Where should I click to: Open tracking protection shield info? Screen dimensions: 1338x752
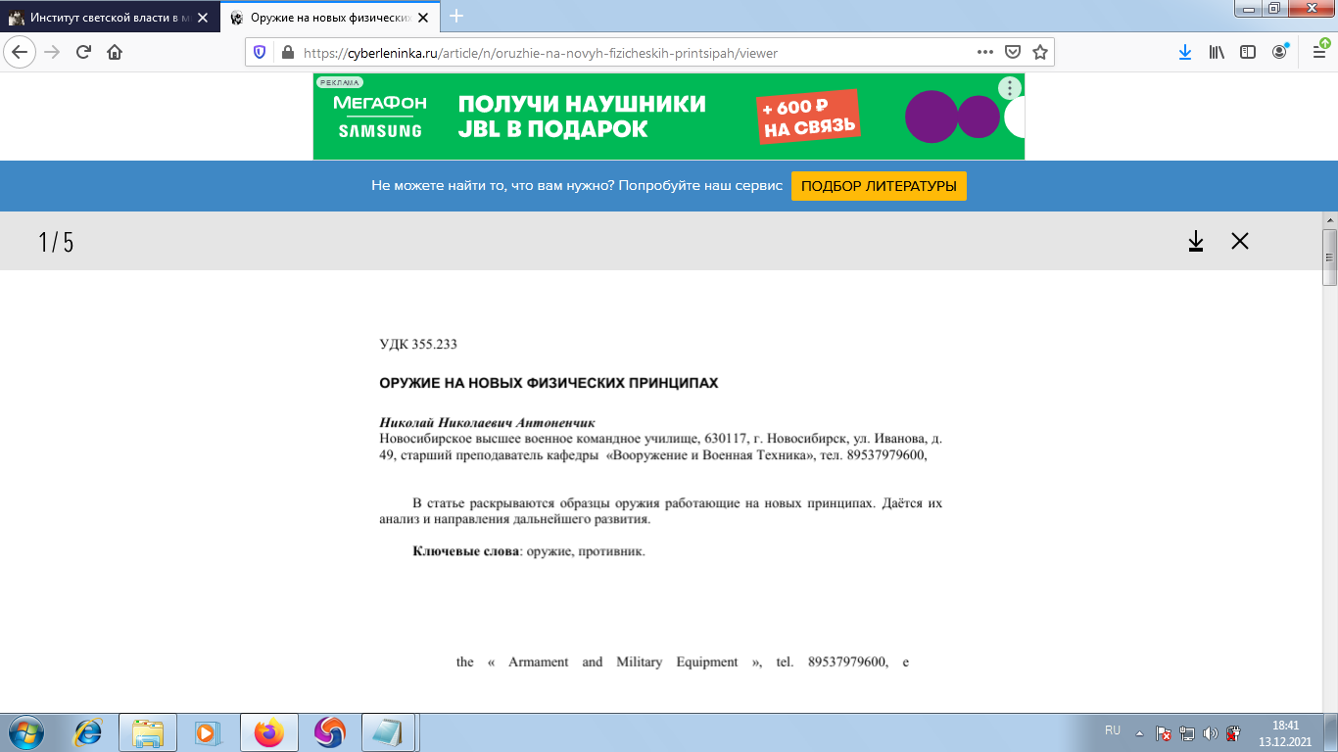pos(260,53)
